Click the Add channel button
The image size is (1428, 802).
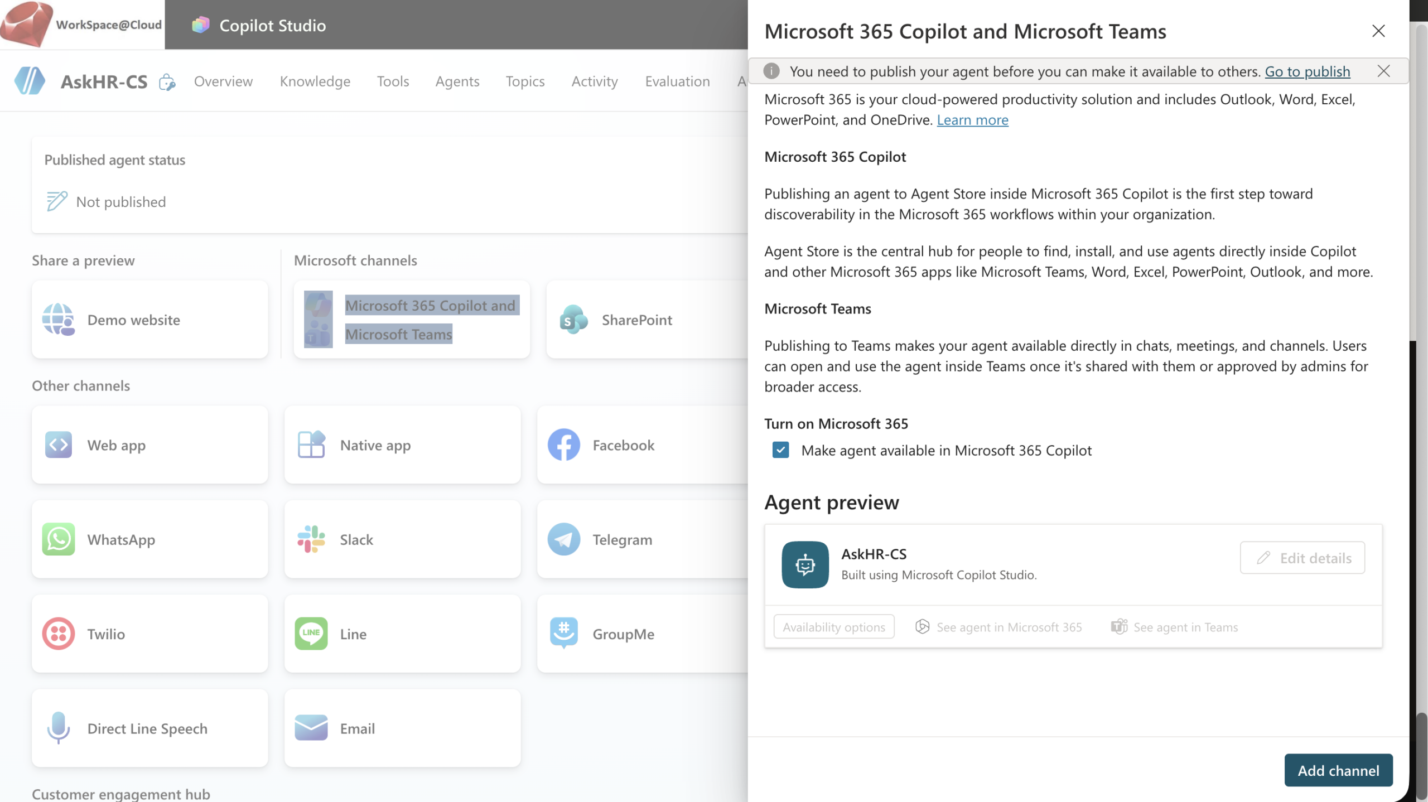click(x=1338, y=770)
